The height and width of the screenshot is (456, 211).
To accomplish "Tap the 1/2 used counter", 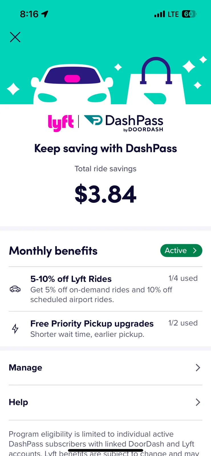I will click(x=183, y=323).
